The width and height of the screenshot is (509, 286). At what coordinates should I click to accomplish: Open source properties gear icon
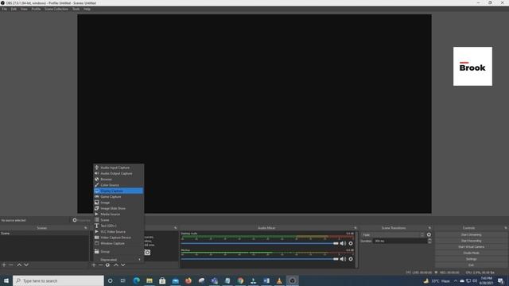coord(107,265)
